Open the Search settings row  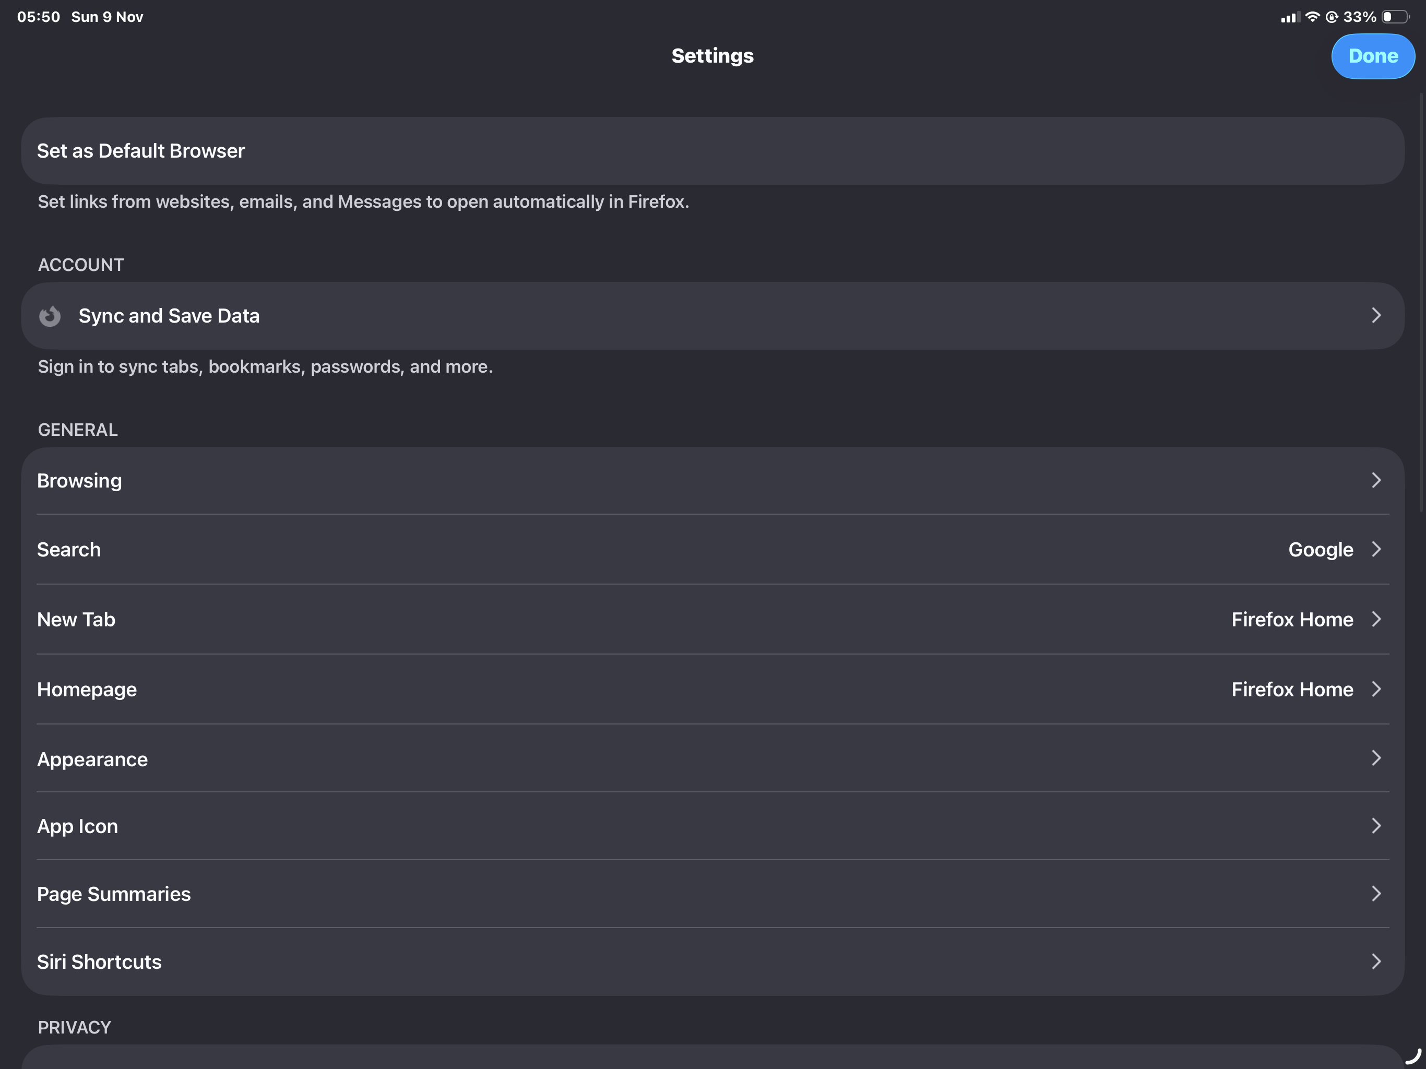tap(69, 549)
